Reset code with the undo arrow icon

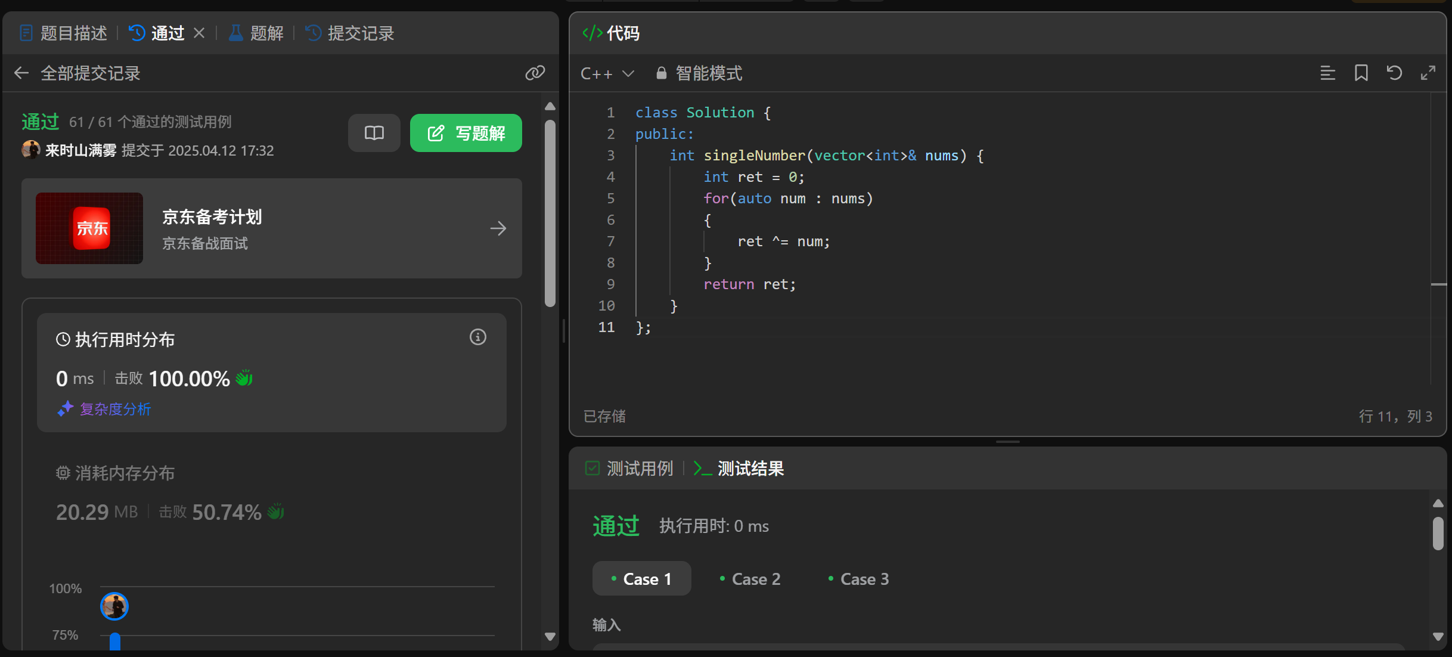(1394, 73)
